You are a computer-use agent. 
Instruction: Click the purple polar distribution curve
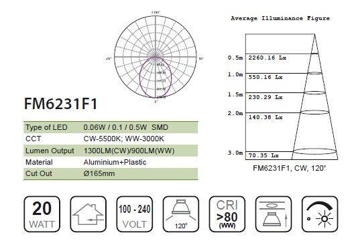[x=156, y=77]
